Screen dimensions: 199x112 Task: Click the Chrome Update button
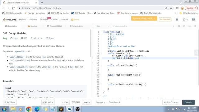191,8
